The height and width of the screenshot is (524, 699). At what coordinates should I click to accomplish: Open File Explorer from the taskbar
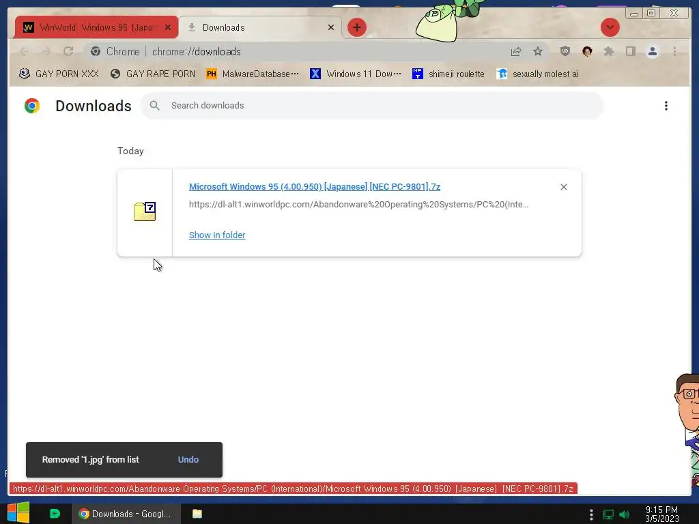pos(197,514)
